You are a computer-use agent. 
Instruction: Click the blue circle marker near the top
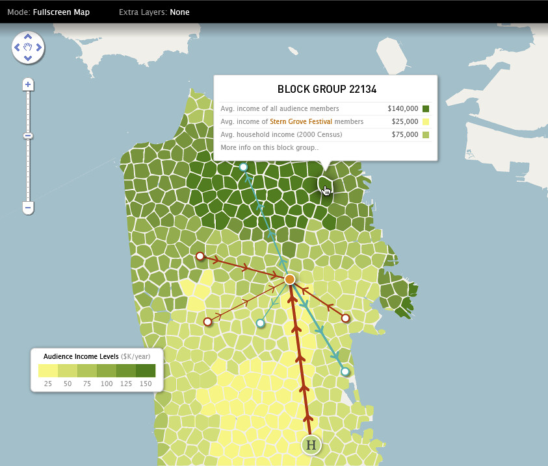tap(242, 167)
